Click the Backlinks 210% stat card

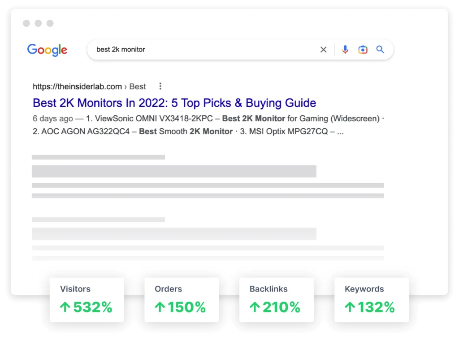tap(276, 300)
